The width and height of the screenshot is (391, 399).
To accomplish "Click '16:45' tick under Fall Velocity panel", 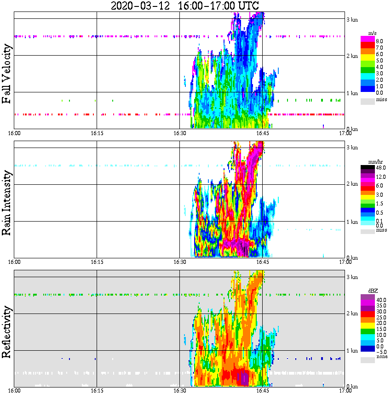I will coord(262,133).
